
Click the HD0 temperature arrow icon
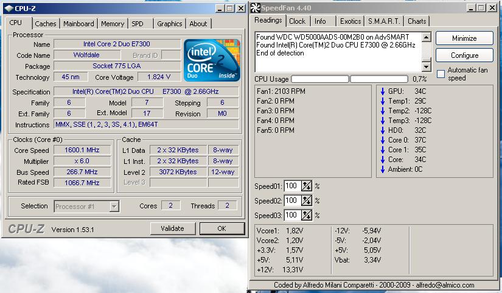pos(383,130)
